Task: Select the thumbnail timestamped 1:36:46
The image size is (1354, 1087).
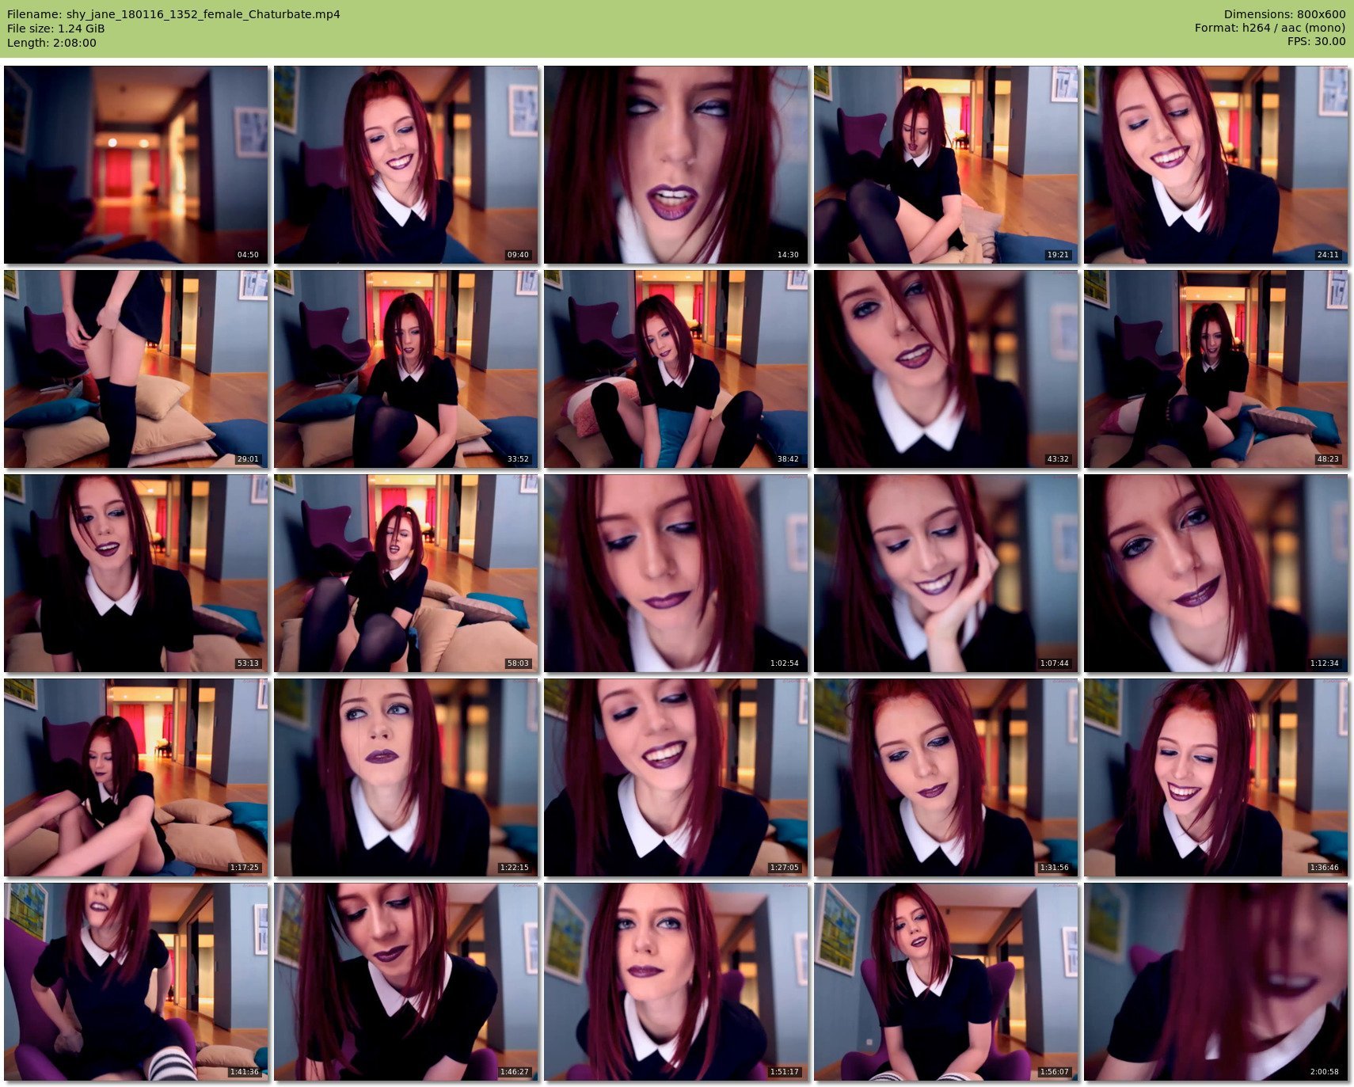Action: click(x=1216, y=777)
